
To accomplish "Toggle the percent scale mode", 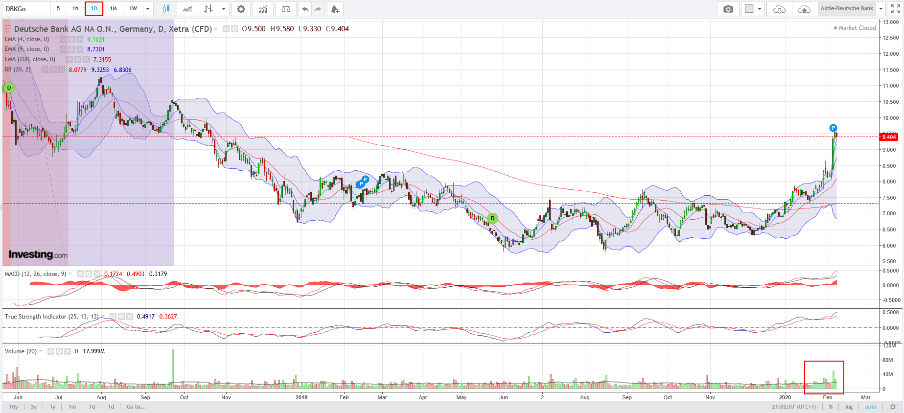I will (831, 407).
